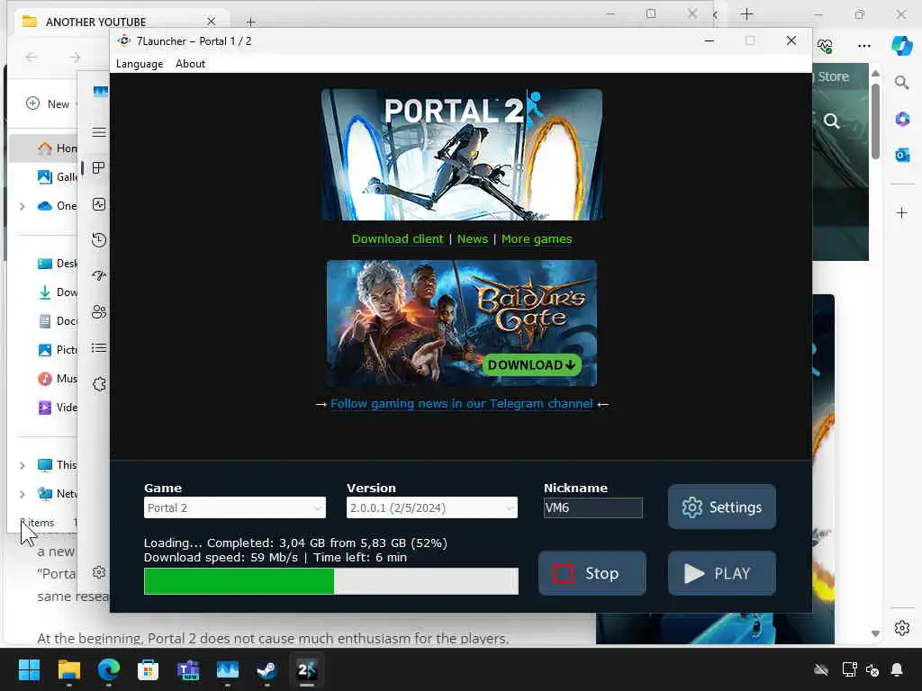Image resolution: width=922 pixels, height=691 pixels.
Task: Open Edge settings and more menu
Action: pyautogui.click(x=863, y=45)
